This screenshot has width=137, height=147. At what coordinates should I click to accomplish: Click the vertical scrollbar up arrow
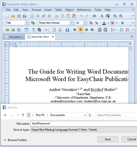pyautogui.click(x=130, y=44)
